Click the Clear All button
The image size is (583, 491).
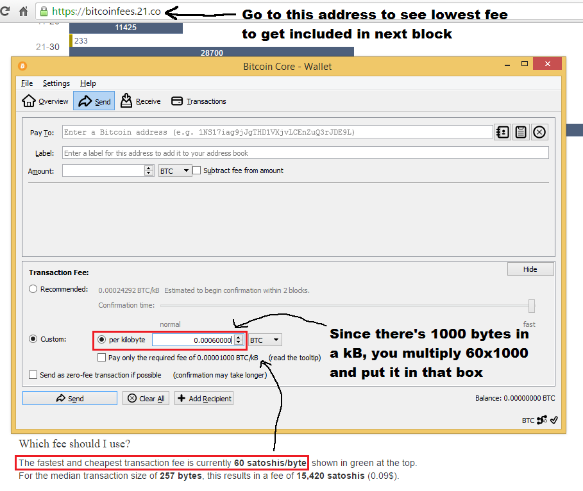[146, 398]
